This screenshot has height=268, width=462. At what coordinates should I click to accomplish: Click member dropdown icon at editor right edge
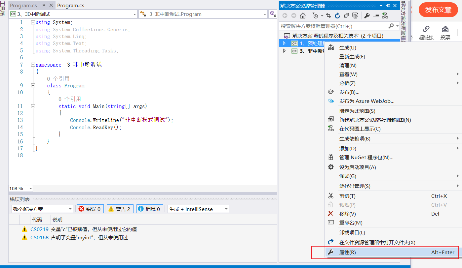click(273, 14)
